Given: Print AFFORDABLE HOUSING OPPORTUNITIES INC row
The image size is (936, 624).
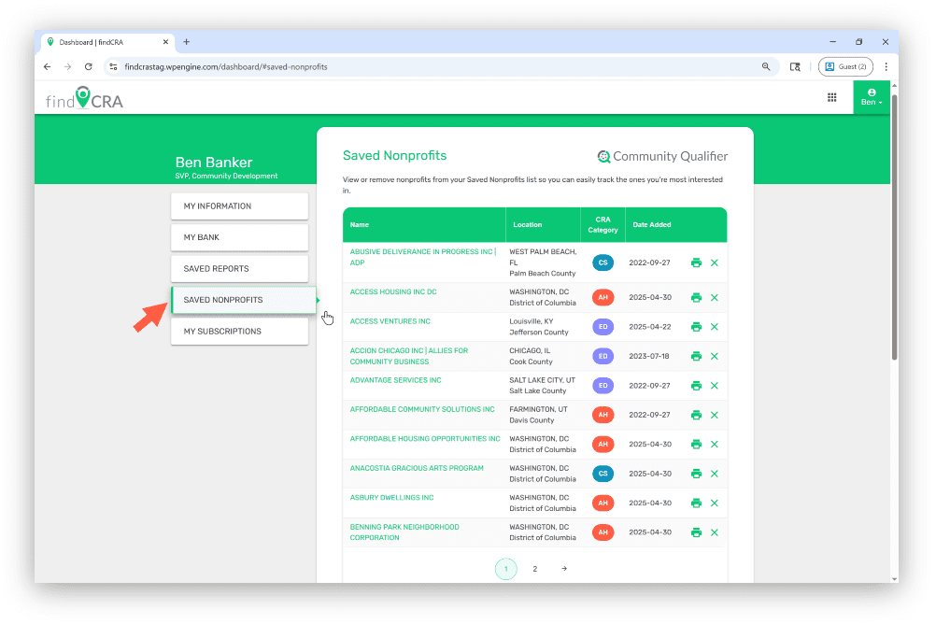Looking at the screenshot, I should 696,445.
